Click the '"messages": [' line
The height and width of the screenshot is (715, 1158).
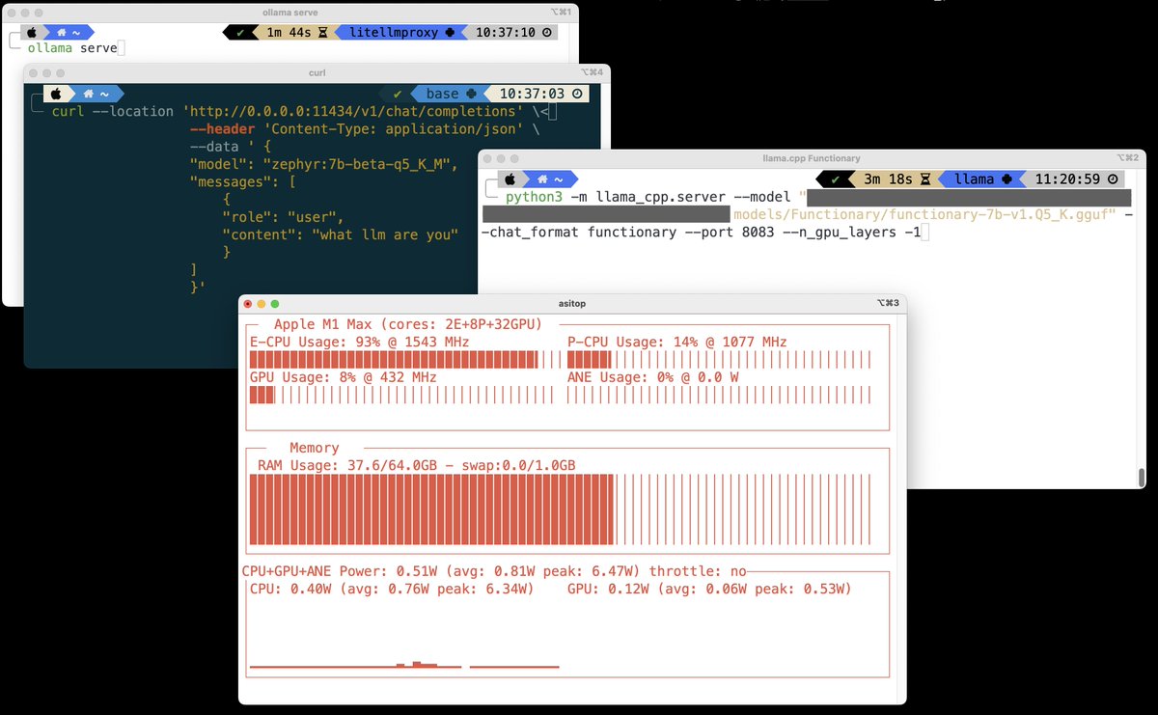point(243,181)
